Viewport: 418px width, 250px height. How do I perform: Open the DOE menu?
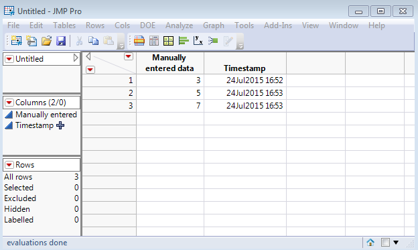coord(147,25)
